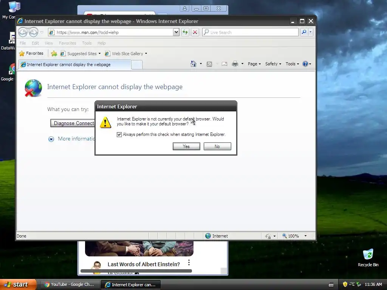Expand the More information arrow icon
Image resolution: width=387 pixels, height=290 pixels.
(51, 139)
